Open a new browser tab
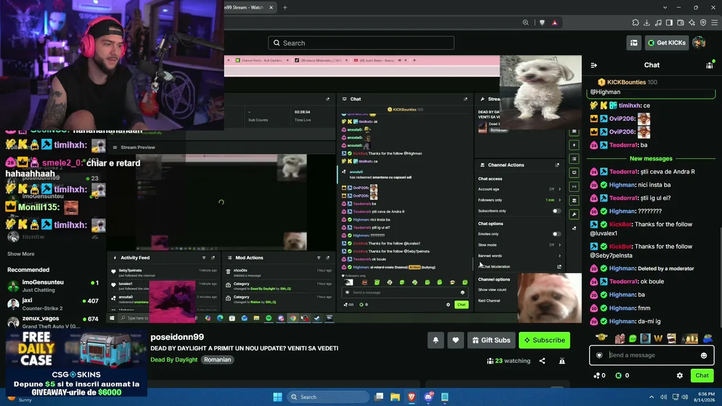This screenshot has height=406, width=722. coord(285,7)
